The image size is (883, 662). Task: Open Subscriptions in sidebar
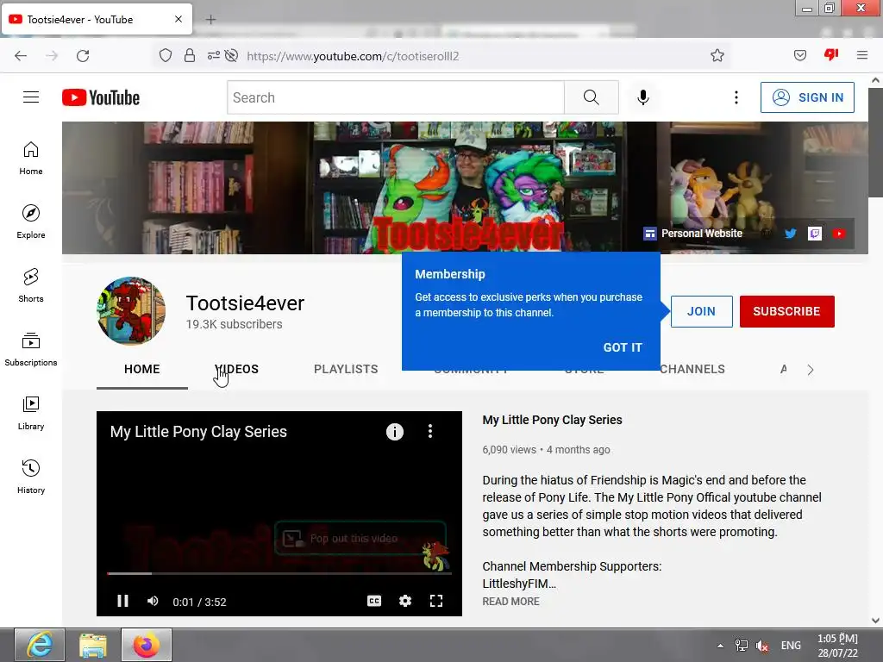(x=31, y=349)
